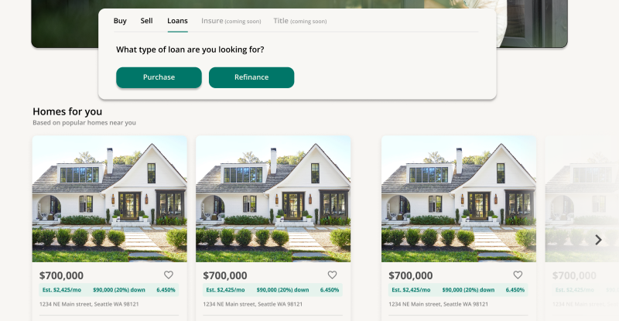The width and height of the screenshot is (619, 321).
Task: Open the second home's house photo
Action: (x=273, y=199)
